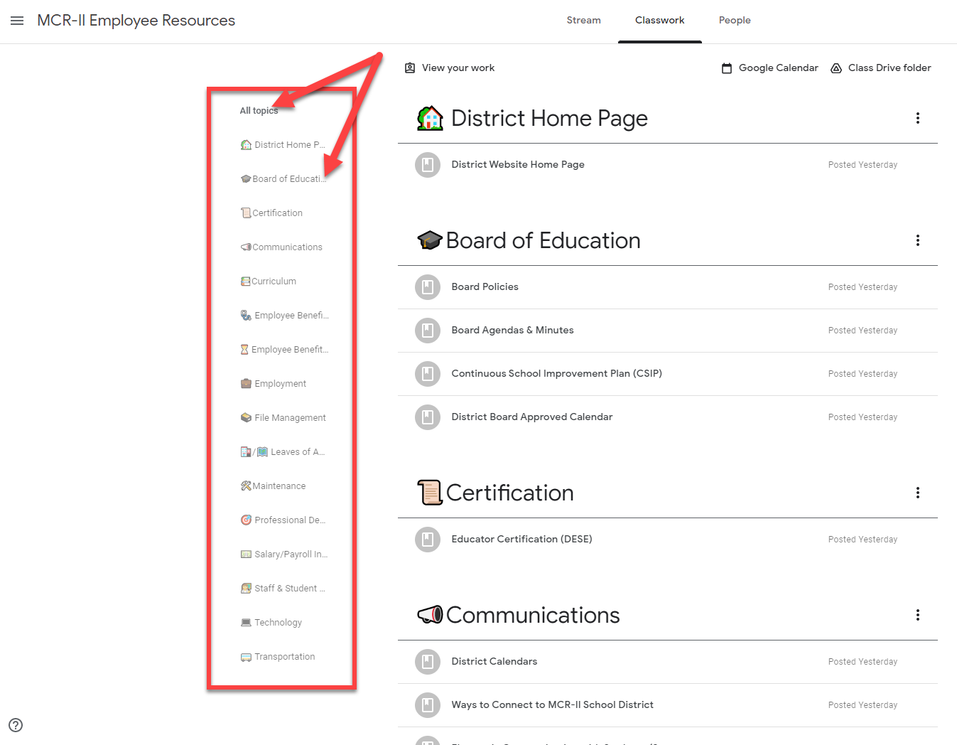This screenshot has width=957, height=745.
Task: Click the Board Policies material icon
Action: [427, 287]
